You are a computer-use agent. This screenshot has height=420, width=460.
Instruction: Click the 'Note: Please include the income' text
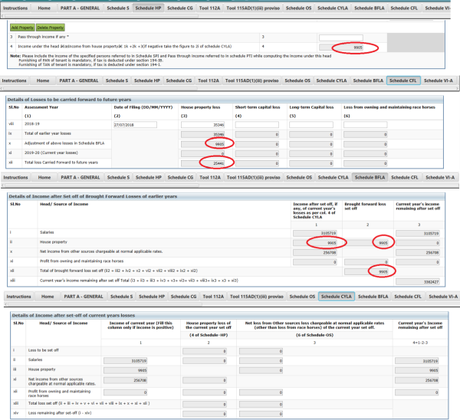click(x=171, y=56)
